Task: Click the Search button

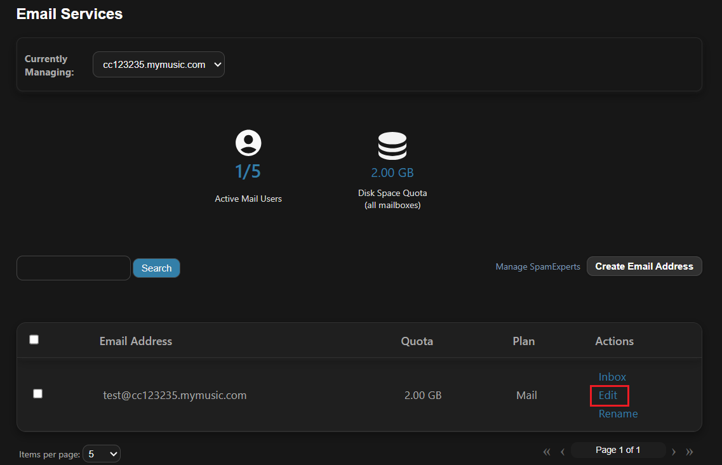Action: (156, 268)
